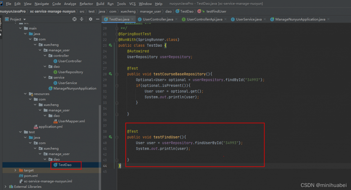Open the File menu

pyautogui.click(x=8, y=4)
